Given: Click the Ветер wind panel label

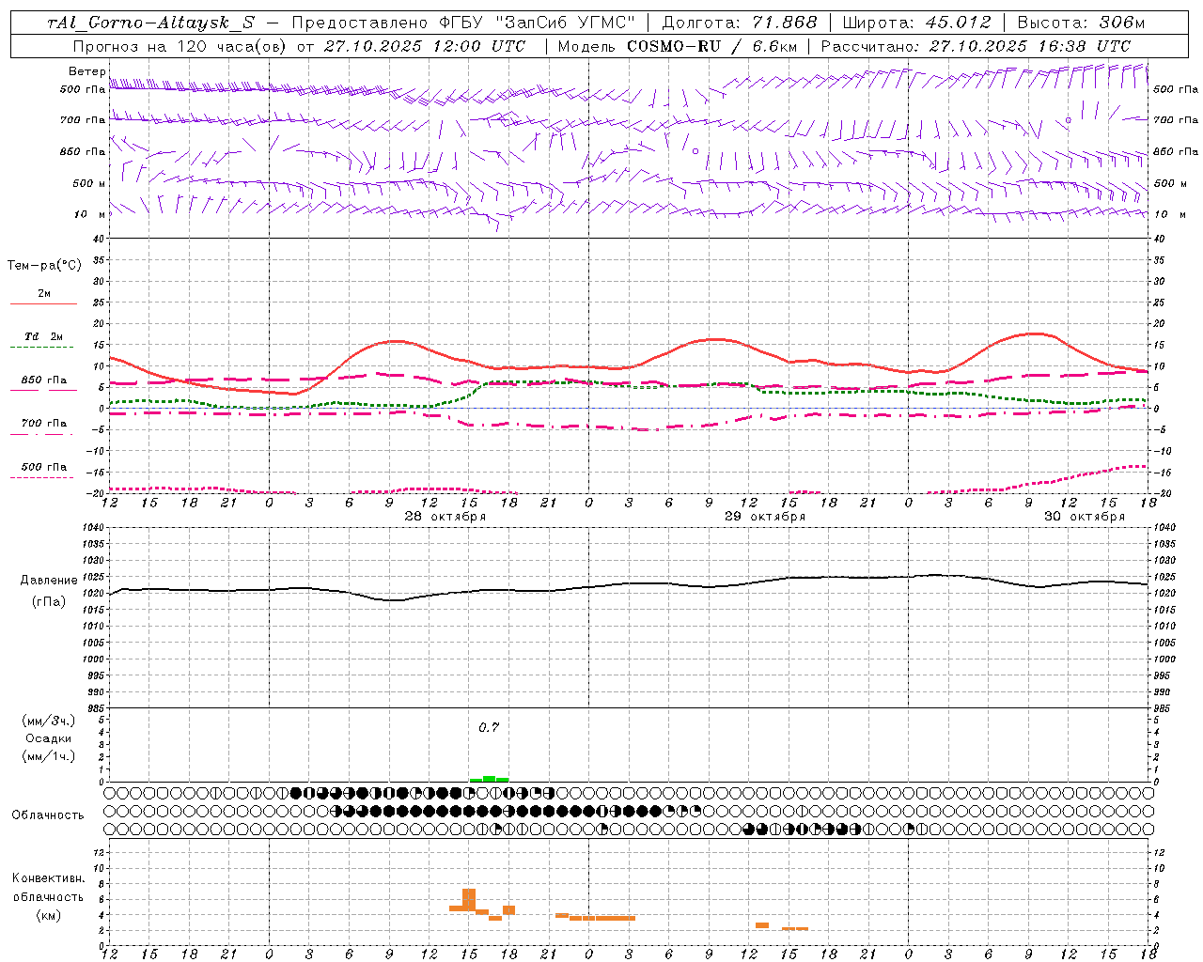Looking at the screenshot, I should coord(86,71).
